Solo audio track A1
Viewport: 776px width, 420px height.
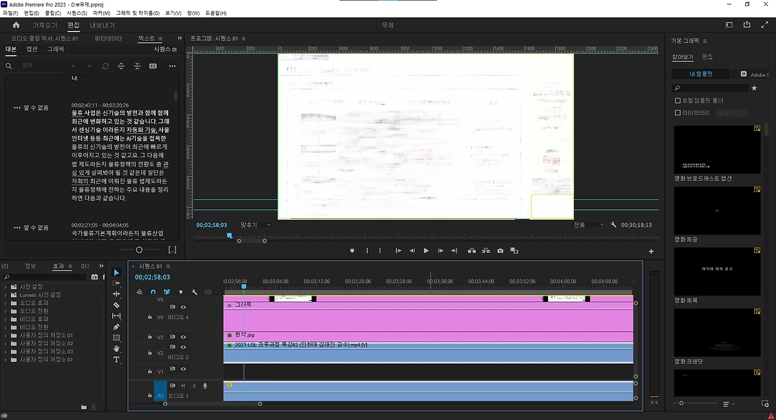point(194,385)
